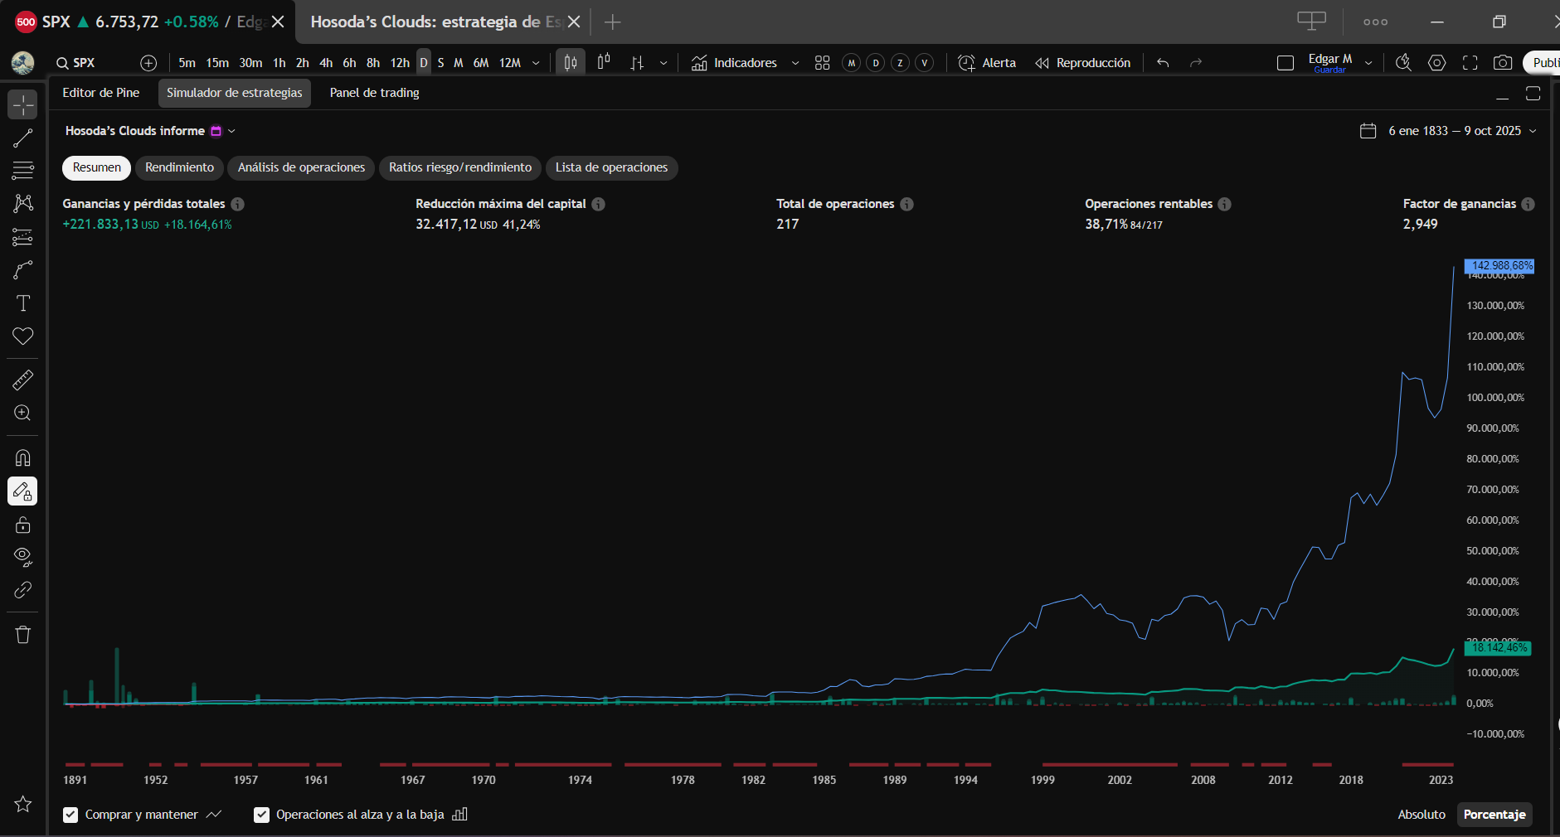The height and width of the screenshot is (837, 1560).
Task: Switch to Editor de Pine tab
Action: tap(100, 93)
